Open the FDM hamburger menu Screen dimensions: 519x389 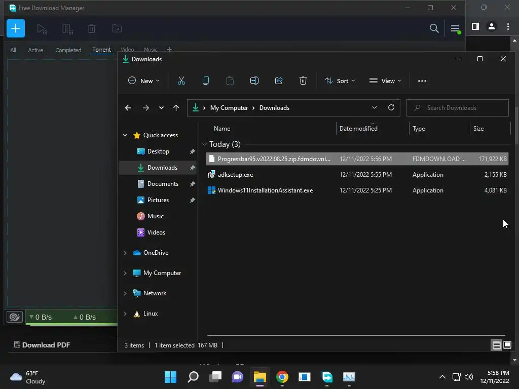455,29
